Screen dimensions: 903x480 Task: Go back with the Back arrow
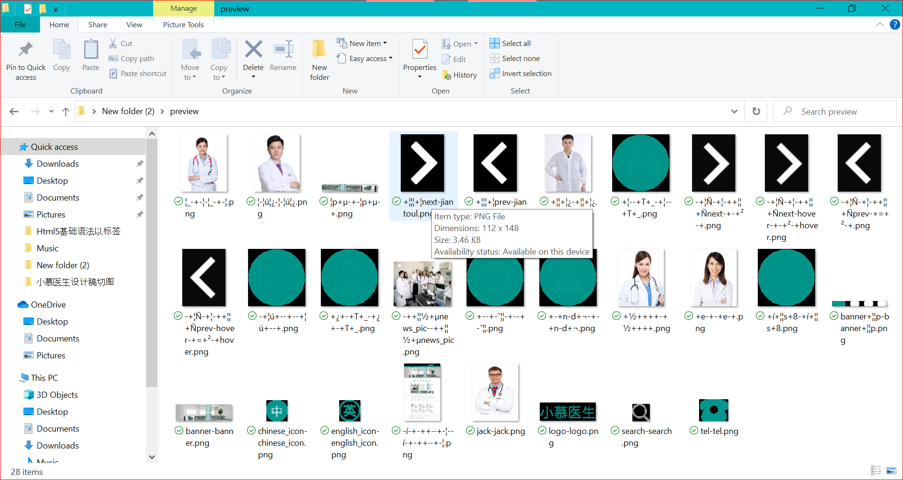(14, 111)
